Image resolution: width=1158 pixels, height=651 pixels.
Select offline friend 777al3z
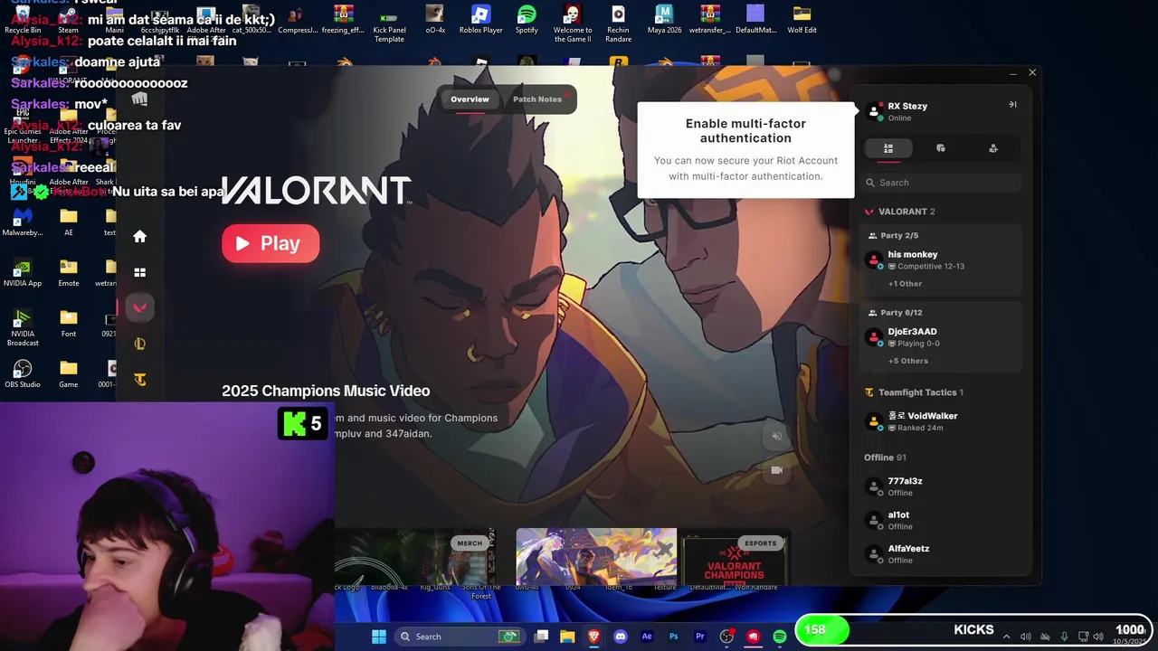pyautogui.click(x=941, y=486)
